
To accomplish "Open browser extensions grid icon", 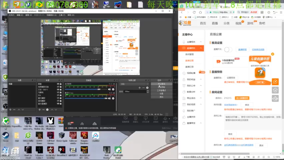I will click(x=262, y=12).
